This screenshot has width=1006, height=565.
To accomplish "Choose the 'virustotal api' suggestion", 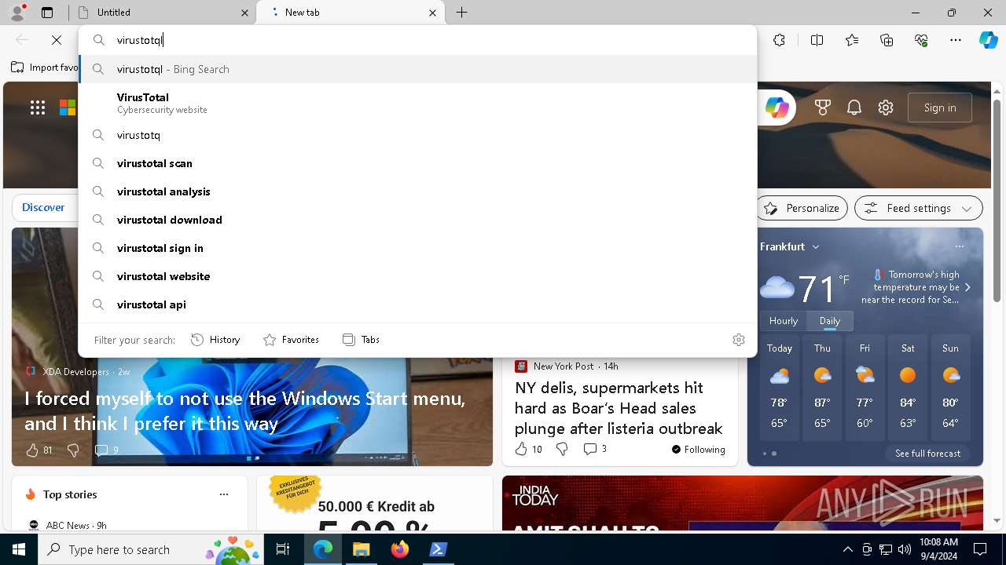I will tap(417, 304).
